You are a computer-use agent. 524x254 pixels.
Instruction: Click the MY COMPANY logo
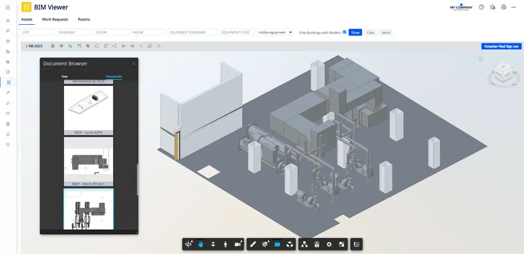click(x=461, y=7)
